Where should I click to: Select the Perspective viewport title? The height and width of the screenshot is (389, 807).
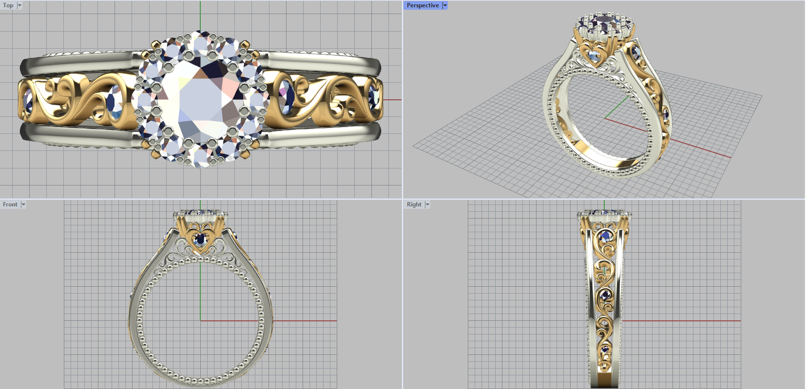423,6
